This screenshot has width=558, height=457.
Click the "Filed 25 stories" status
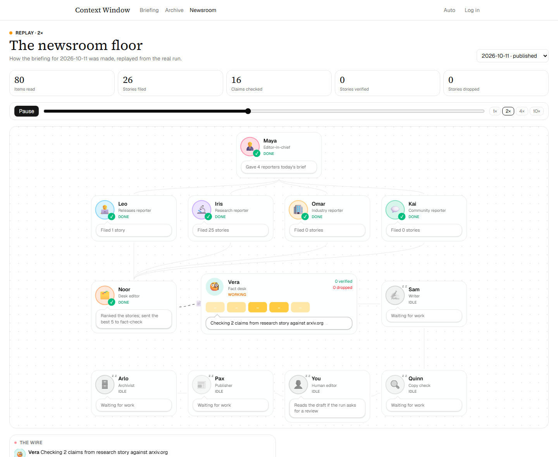(x=213, y=230)
